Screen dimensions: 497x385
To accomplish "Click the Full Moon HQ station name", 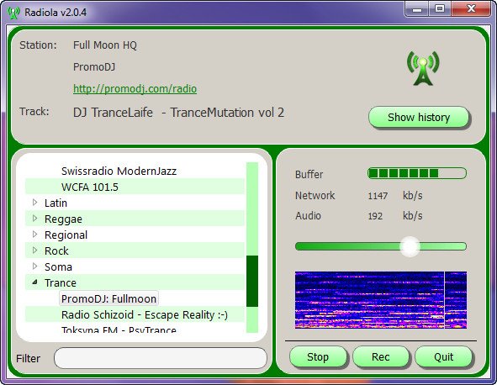I will pyautogui.click(x=105, y=45).
